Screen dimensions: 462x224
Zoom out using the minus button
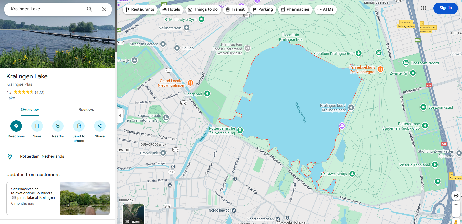tap(456, 213)
